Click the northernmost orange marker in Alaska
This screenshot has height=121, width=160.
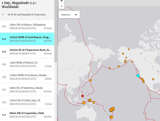(129, 49)
